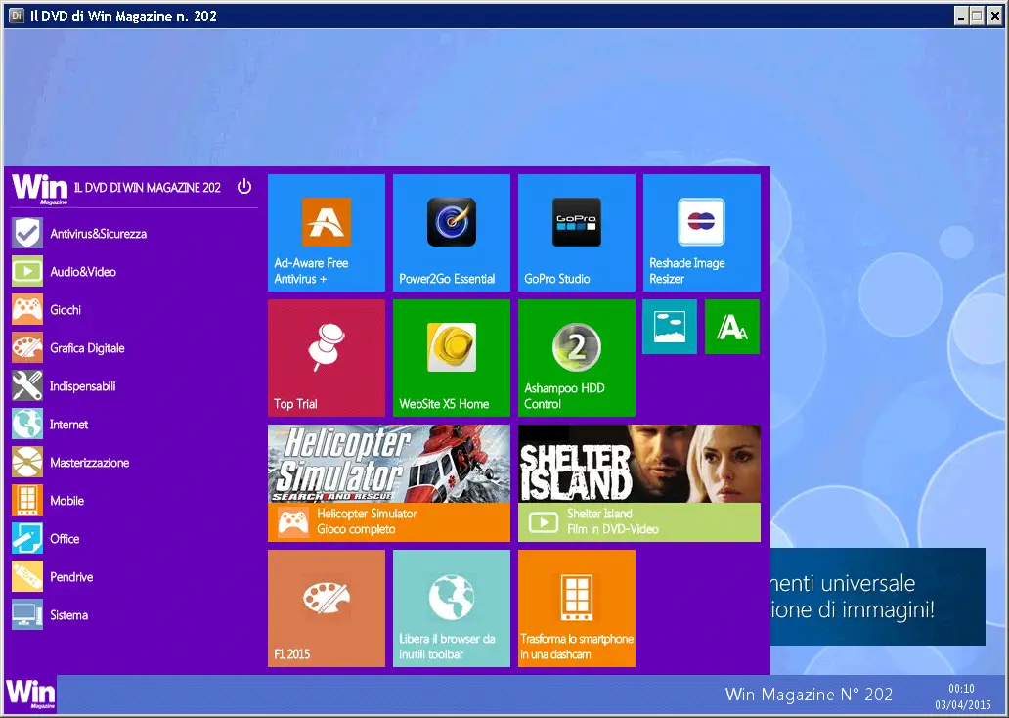This screenshot has width=1009, height=718.
Task: Click the IL DVD DI WIN MAGAZINE 202 heading
Action: tap(148, 188)
